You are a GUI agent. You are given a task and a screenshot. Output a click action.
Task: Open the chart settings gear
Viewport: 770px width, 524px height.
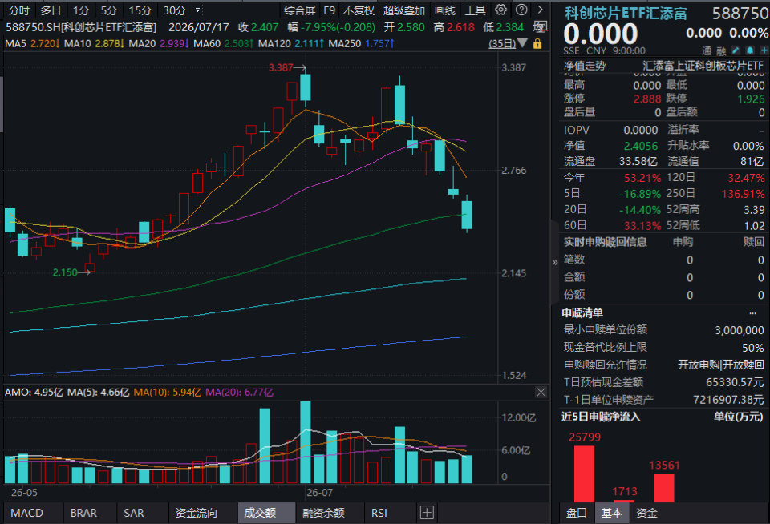coord(500,10)
